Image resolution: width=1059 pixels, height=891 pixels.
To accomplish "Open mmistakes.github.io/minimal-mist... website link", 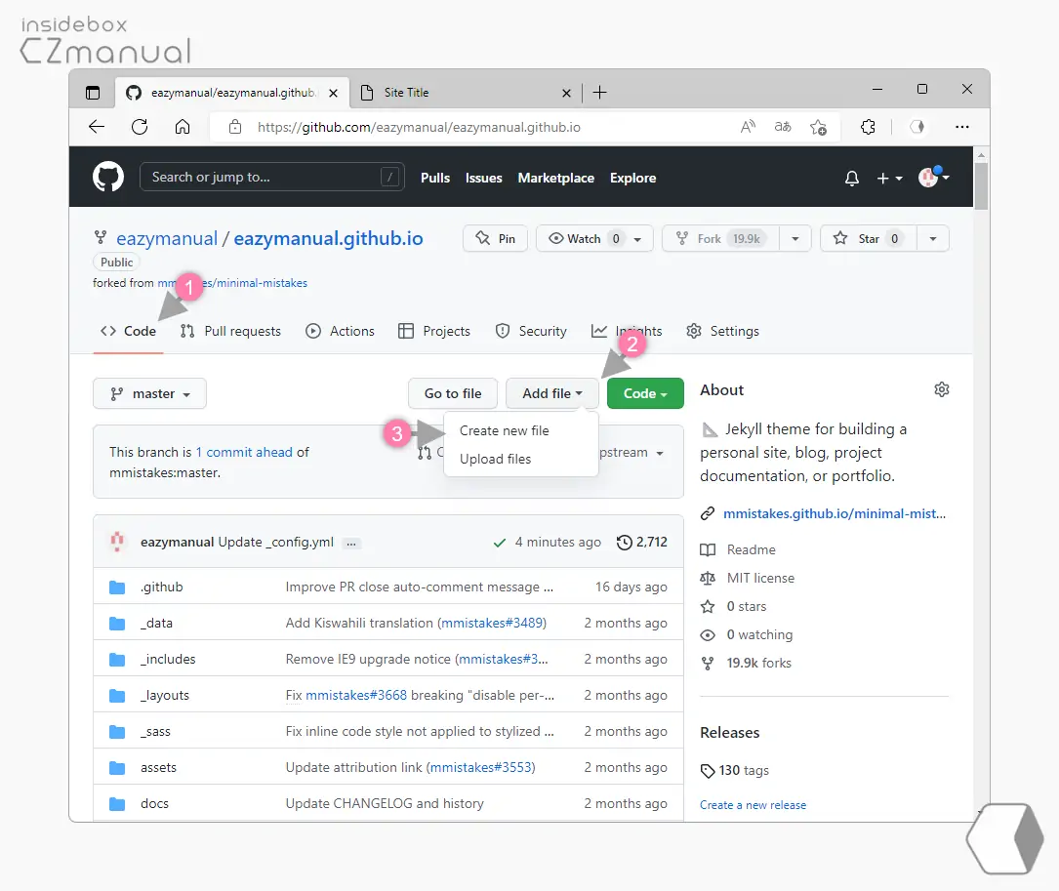I will (835, 513).
